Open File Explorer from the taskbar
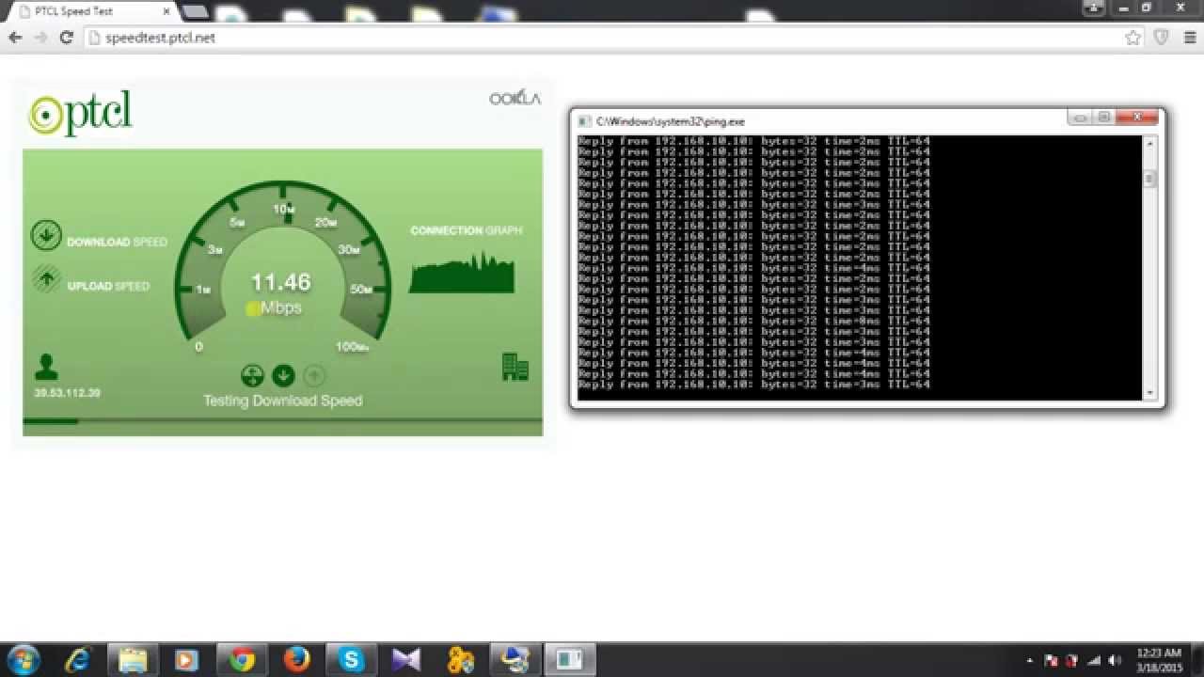The width and height of the screenshot is (1204, 677). (133, 660)
